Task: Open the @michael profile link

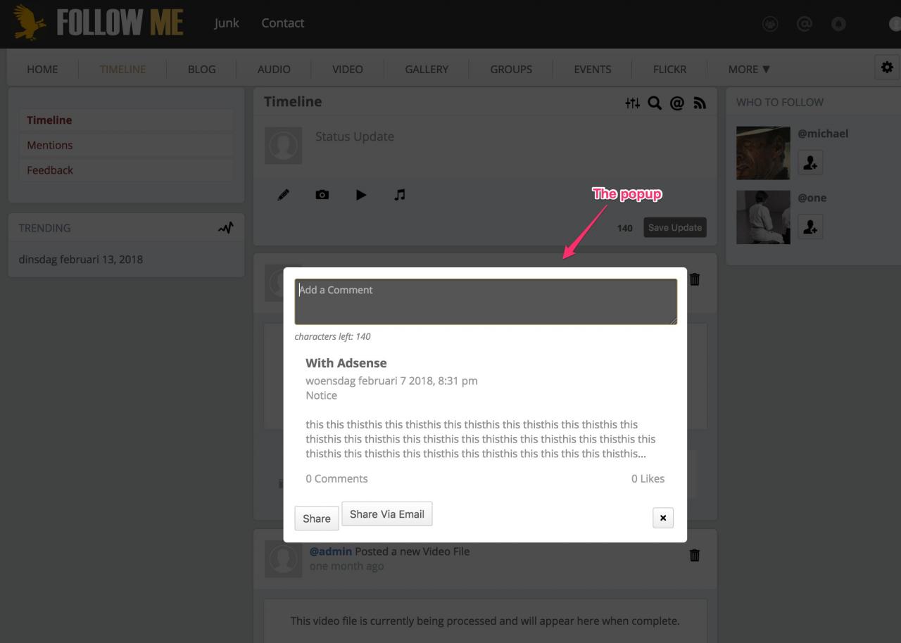Action: [823, 134]
